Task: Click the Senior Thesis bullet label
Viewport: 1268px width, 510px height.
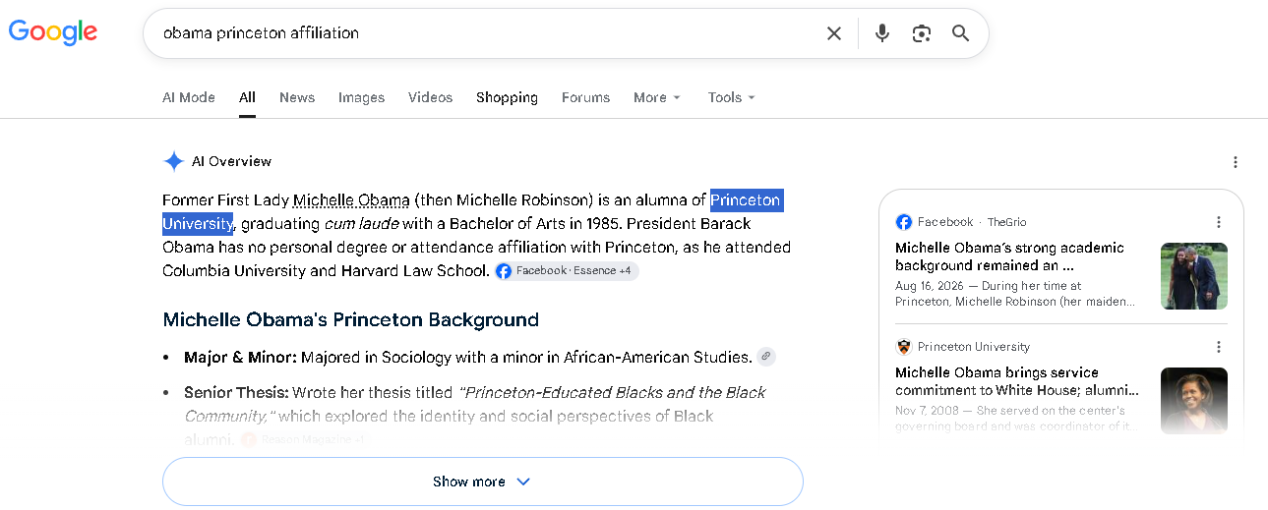Action: [236, 392]
